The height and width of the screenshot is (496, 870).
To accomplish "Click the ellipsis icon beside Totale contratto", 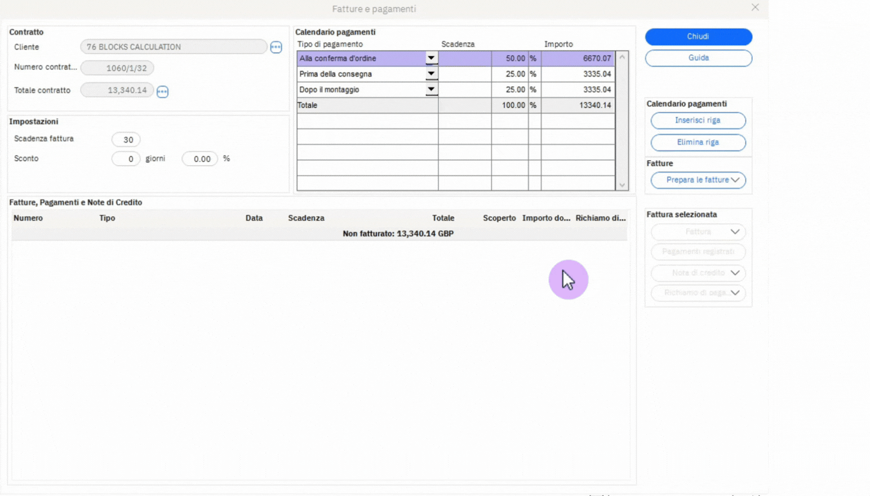I will point(162,91).
